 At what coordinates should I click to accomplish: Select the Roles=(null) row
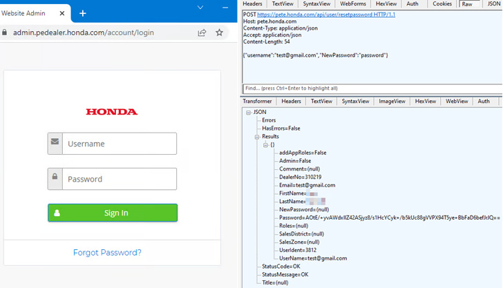[x=294, y=226]
